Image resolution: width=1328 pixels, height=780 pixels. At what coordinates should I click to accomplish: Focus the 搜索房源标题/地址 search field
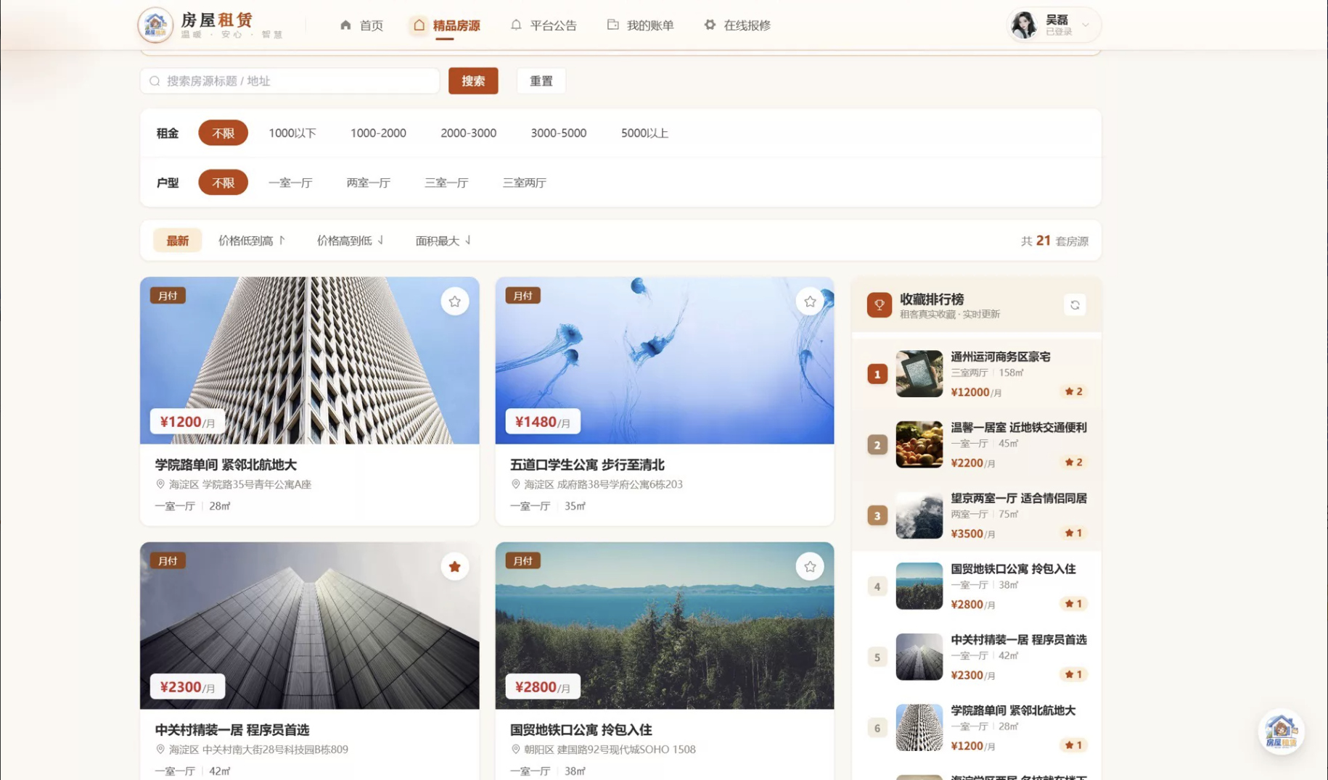click(x=290, y=81)
